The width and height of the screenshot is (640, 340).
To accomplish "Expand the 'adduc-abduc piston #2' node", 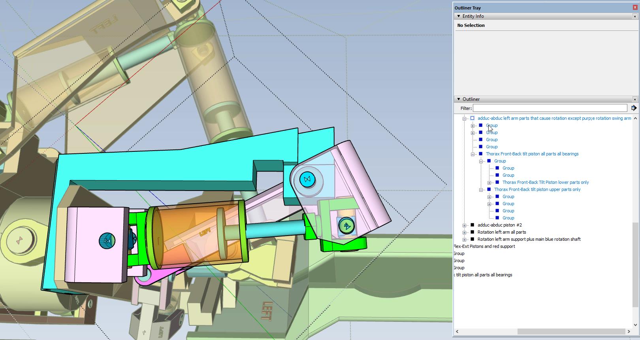I will click(x=465, y=225).
